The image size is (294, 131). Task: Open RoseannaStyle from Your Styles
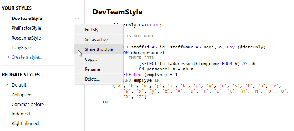pyautogui.click(x=26, y=38)
